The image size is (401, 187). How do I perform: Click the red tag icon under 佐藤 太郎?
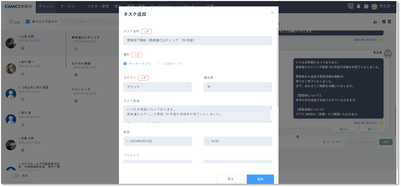click(23, 150)
